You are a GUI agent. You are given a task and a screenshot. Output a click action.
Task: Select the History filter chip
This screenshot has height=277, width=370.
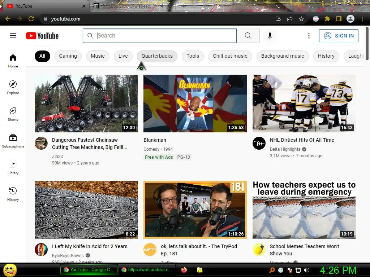[x=326, y=56]
